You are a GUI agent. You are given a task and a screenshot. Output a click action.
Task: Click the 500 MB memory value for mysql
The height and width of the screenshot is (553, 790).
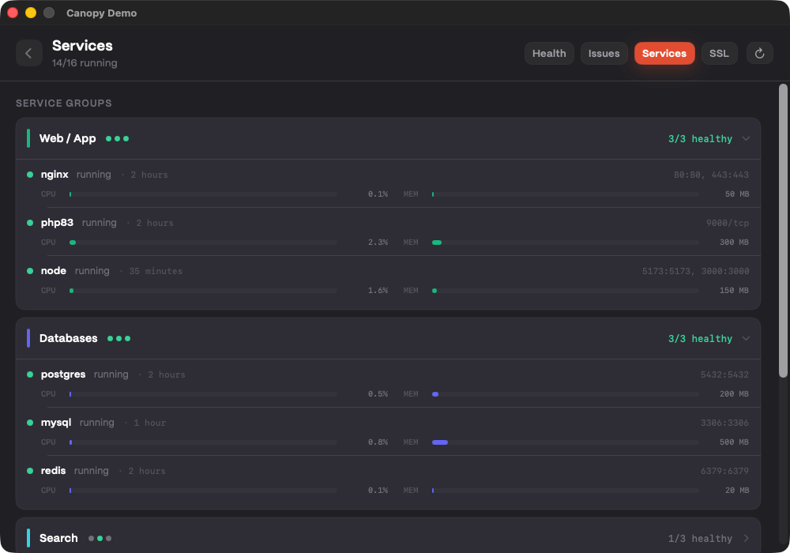(734, 442)
